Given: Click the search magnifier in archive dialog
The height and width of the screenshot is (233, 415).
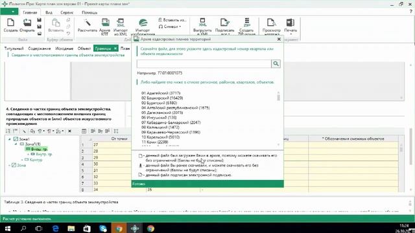Looking at the screenshot, I should click(276, 63).
